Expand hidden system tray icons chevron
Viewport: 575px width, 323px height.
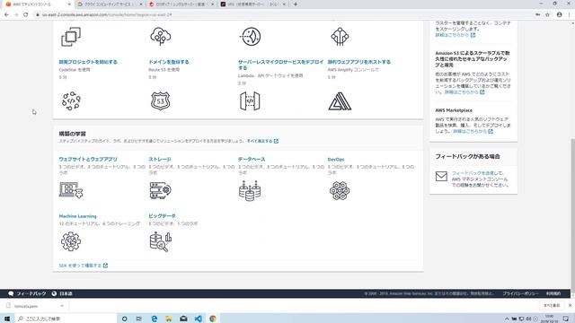[x=507, y=319]
